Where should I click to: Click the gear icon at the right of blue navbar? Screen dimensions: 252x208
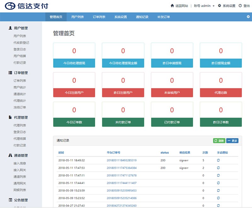pos(248,17)
